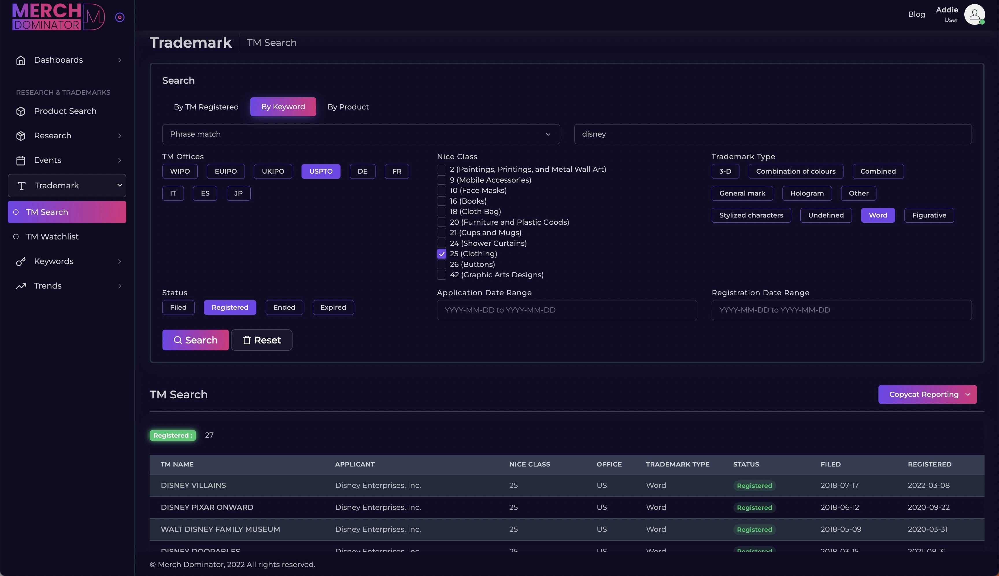Select the By Keyword tab
Image resolution: width=999 pixels, height=576 pixels.
tap(283, 107)
